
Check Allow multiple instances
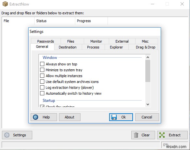tap(42, 75)
